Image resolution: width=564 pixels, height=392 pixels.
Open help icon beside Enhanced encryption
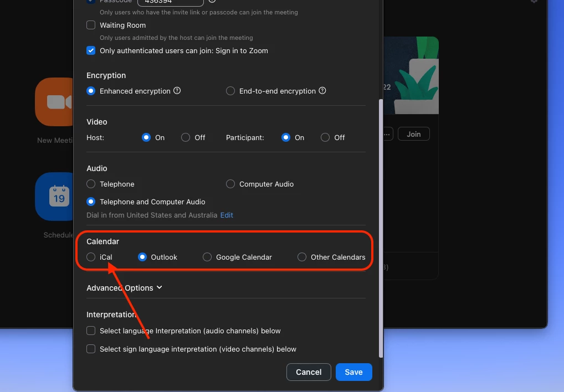tap(177, 91)
